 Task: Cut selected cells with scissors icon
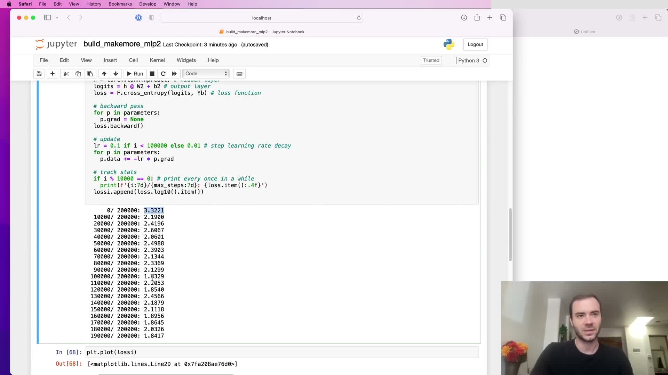click(x=66, y=74)
